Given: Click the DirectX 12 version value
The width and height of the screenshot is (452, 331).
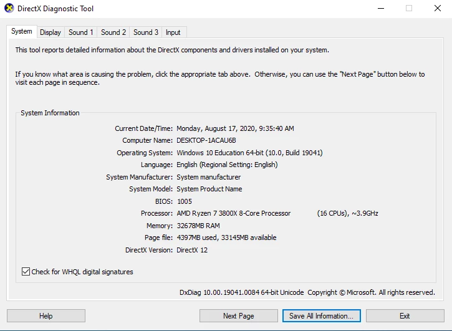Looking at the screenshot, I should tap(192, 250).
